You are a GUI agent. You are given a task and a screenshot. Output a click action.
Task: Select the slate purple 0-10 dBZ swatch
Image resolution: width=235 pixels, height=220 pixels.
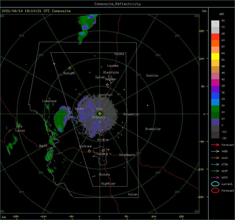point(215,122)
